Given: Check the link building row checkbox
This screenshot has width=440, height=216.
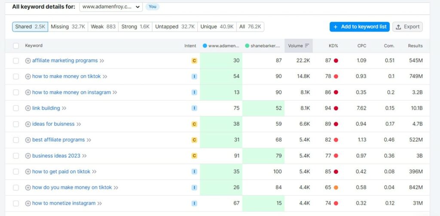Looking at the screenshot, I should (x=16, y=108).
